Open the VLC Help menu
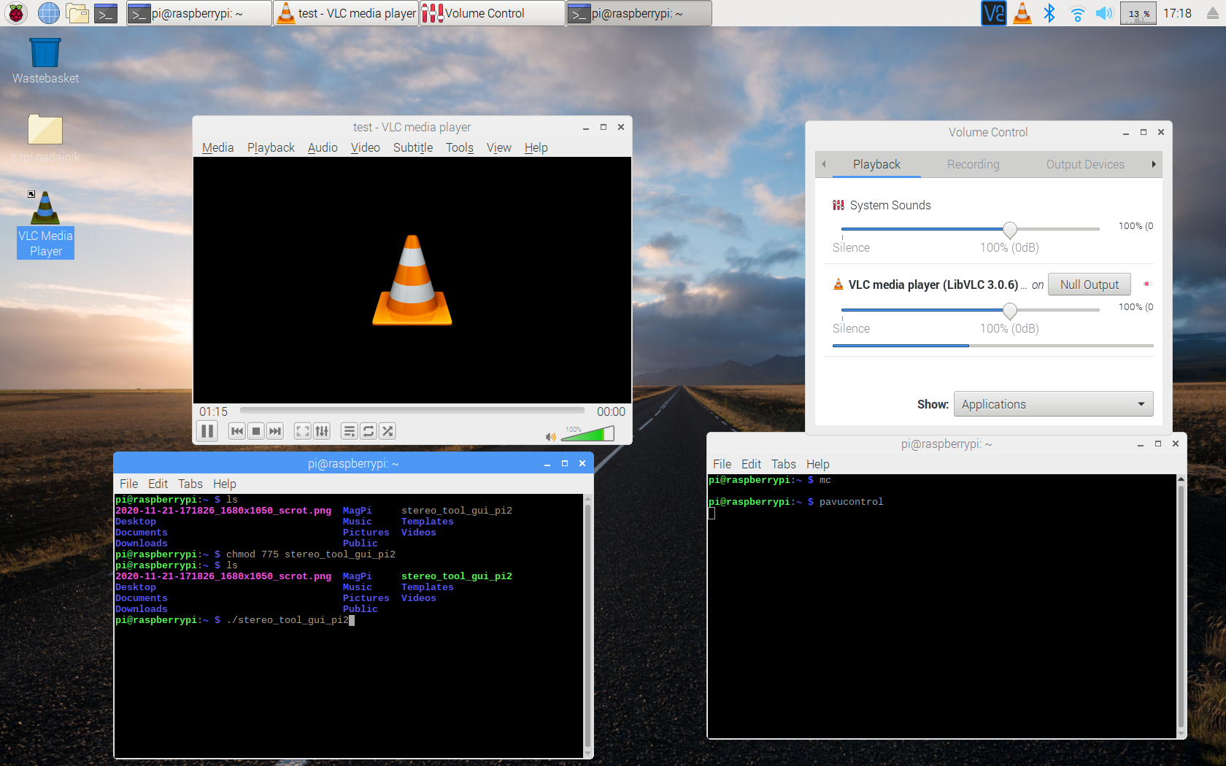This screenshot has width=1226, height=766. pos(536,147)
